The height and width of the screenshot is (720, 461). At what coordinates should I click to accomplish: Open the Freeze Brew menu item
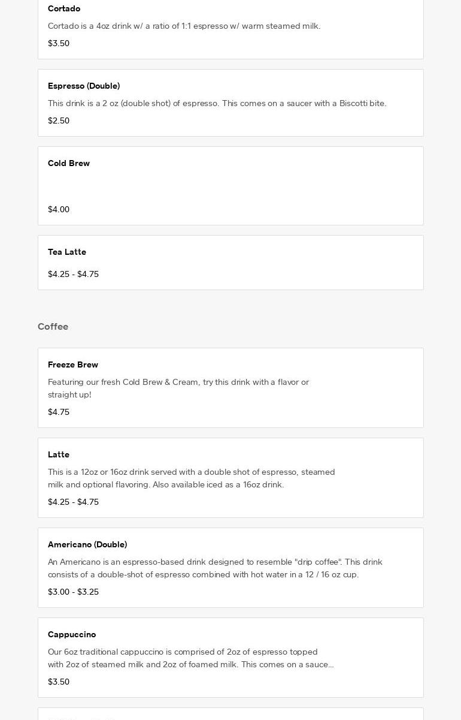pos(73,364)
